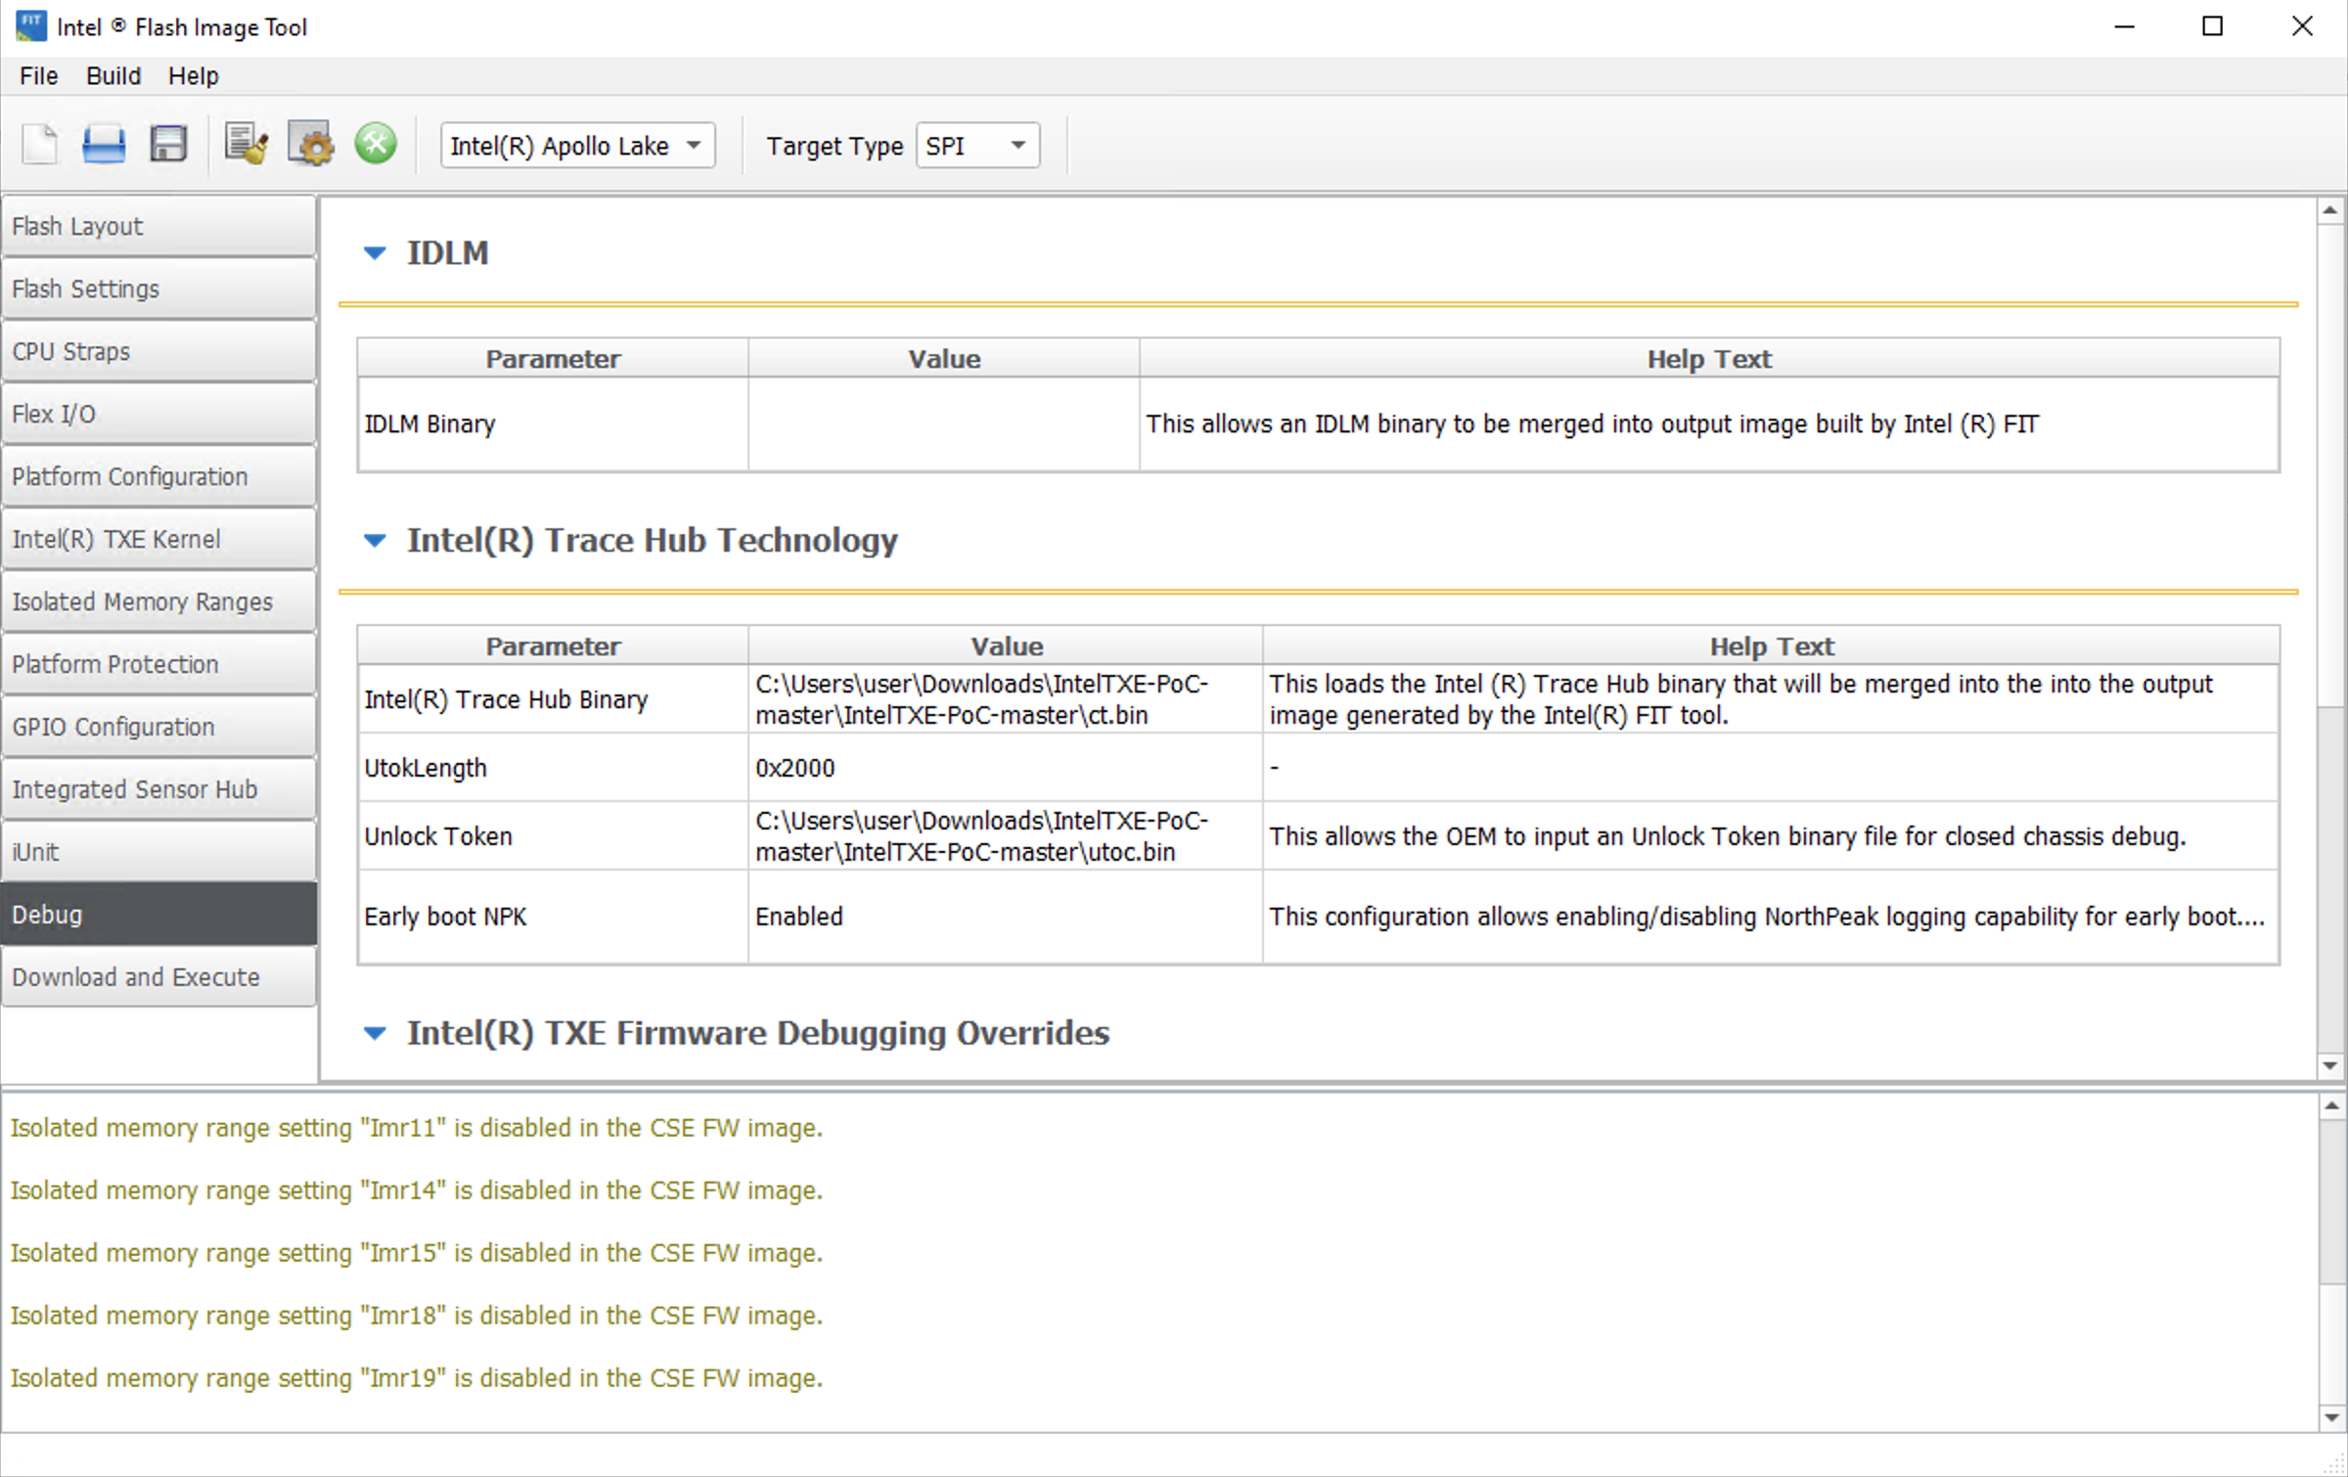Image resolution: width=2348 pixels, height=1477 pixels.
Task: Click the IDLM Binary parameter cell
Action: [553, 425]
